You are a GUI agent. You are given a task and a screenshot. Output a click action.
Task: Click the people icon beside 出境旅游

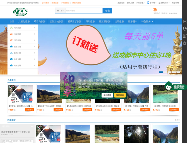pos(11,34)
